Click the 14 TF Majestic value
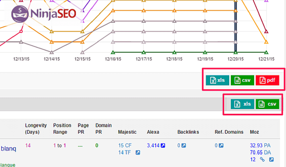Screen dimensions: 286x167 (125, 153)
